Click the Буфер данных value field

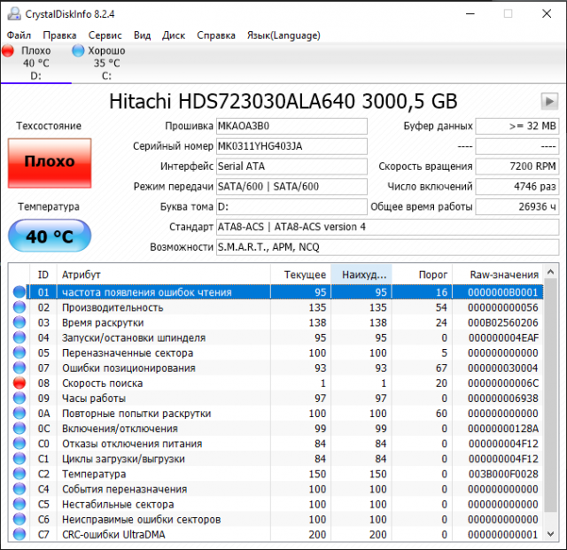pyautogui.click(x=517, y=126)
